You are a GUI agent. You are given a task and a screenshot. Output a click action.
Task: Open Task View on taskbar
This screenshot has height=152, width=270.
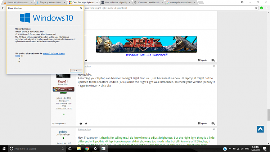click(70, 148)
